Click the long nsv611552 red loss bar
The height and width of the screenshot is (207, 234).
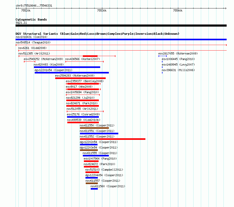point(113,139)
